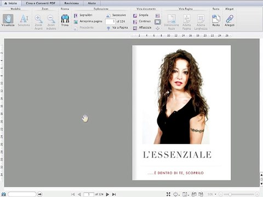The width and height of the screenshot is (263, 197).
Task: Select the Visualizza hand mode tool
Action: (8, 20)
